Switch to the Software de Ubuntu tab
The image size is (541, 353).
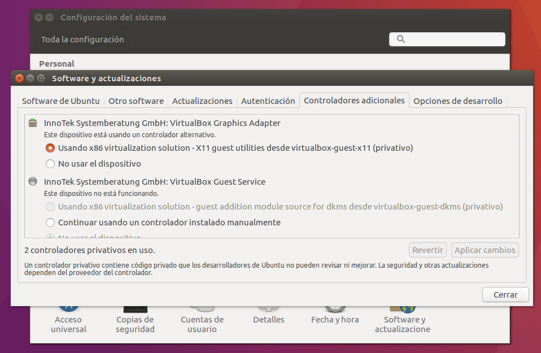(60, 101)
